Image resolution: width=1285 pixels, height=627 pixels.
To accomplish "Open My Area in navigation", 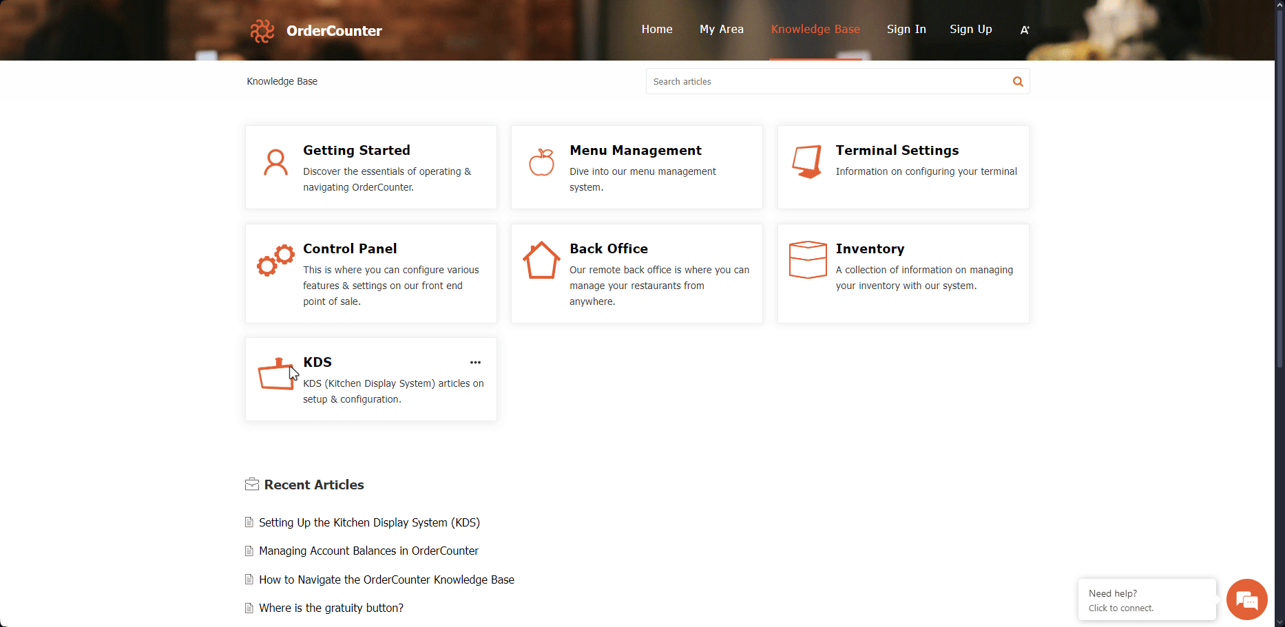I will pyautogui.click(x=722, y=29).
